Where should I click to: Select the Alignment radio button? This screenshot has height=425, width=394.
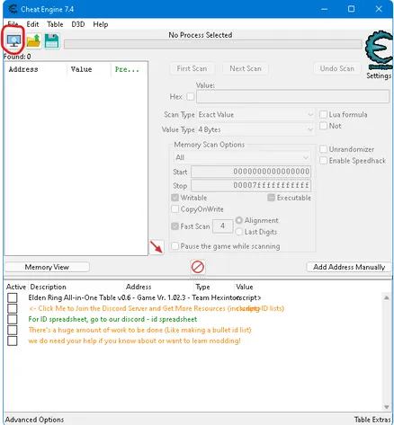[x=239, y=220]
